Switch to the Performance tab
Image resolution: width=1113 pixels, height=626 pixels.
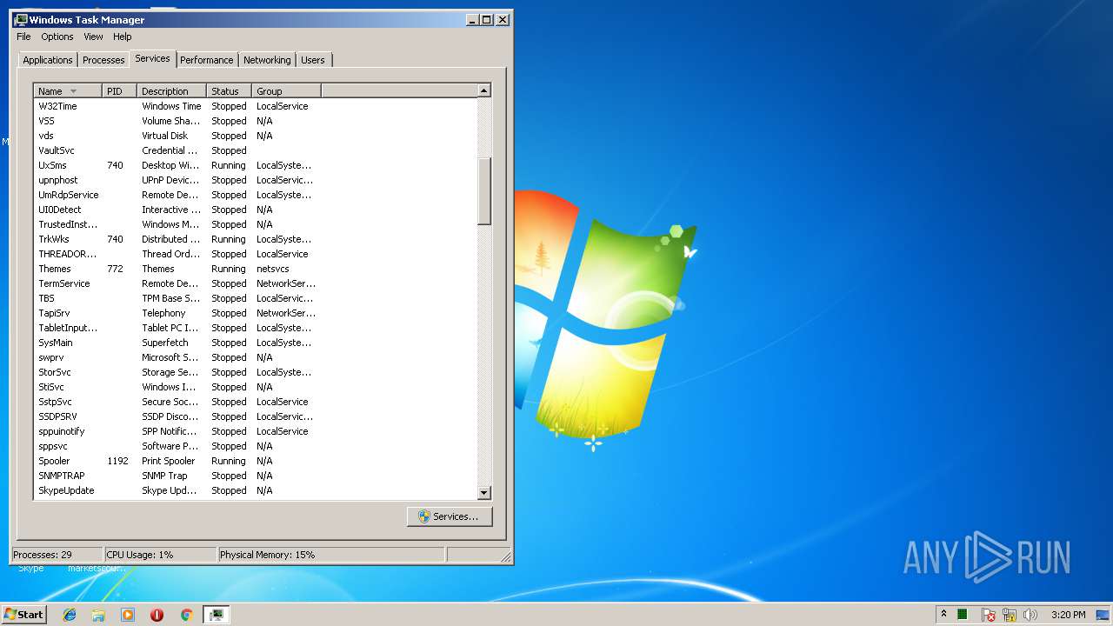point(207,60)
